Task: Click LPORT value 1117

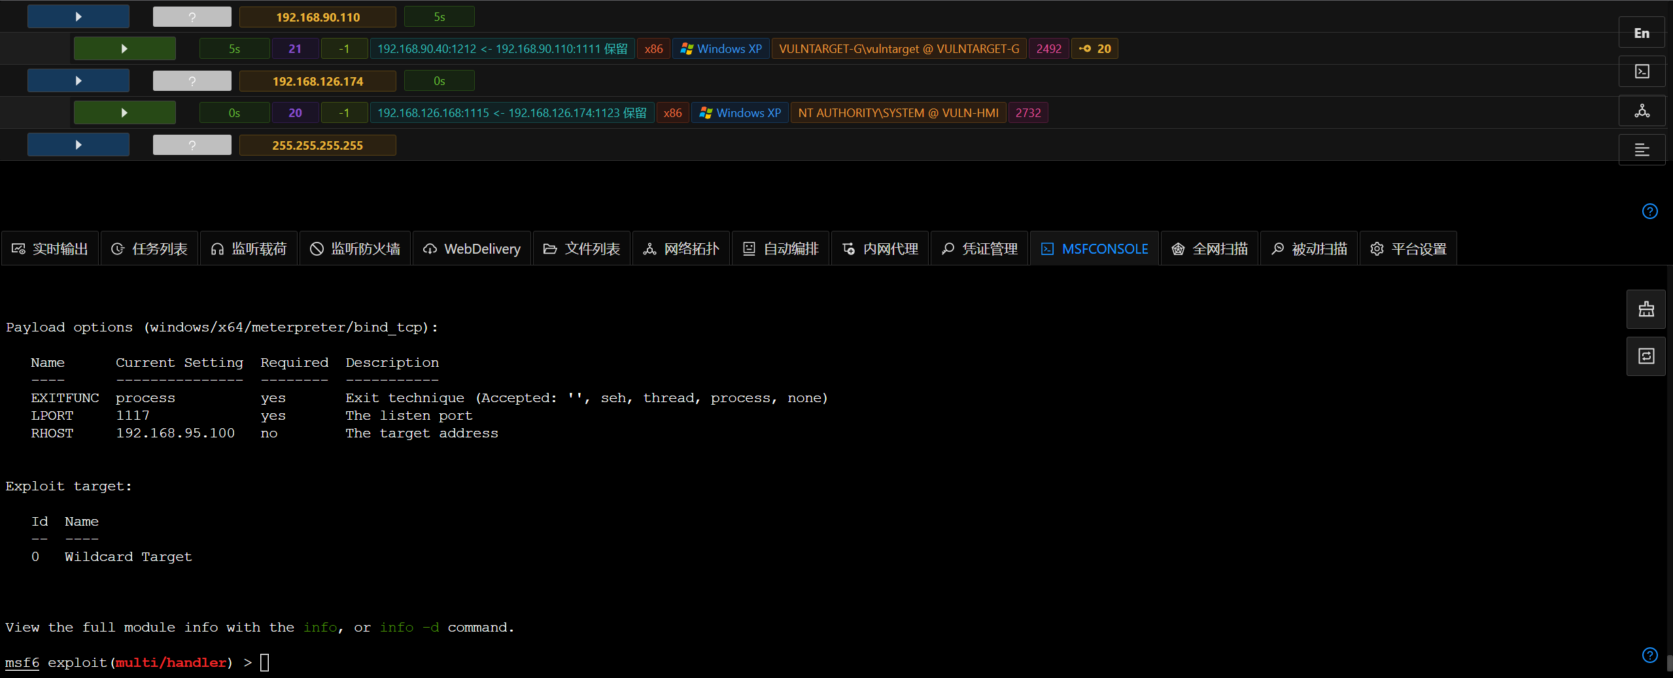Action: click(133, 416)
